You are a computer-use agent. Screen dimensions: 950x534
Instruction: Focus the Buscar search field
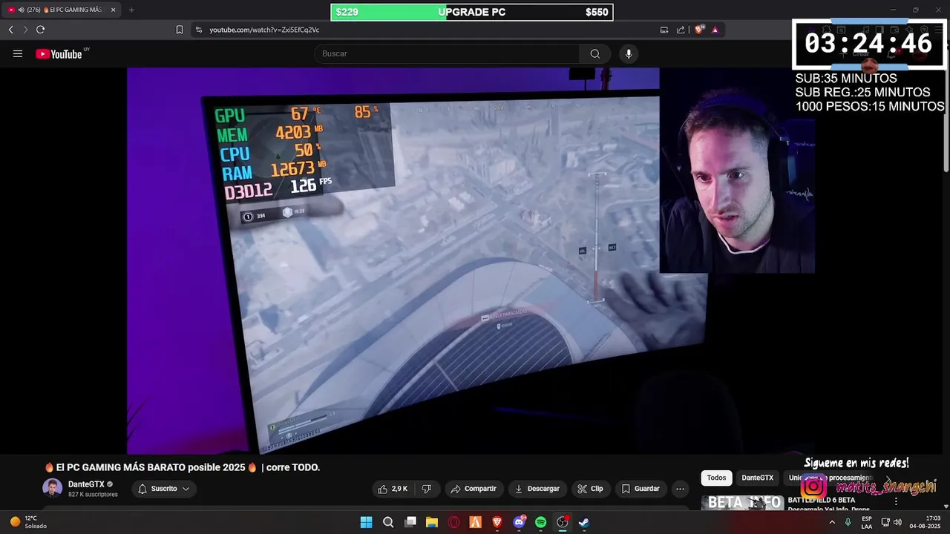[x=448, y=53]
